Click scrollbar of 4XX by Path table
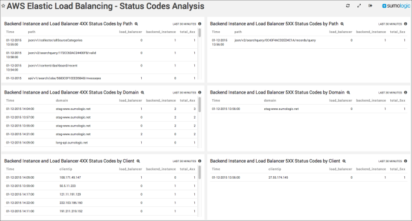 tap(200, 33)
